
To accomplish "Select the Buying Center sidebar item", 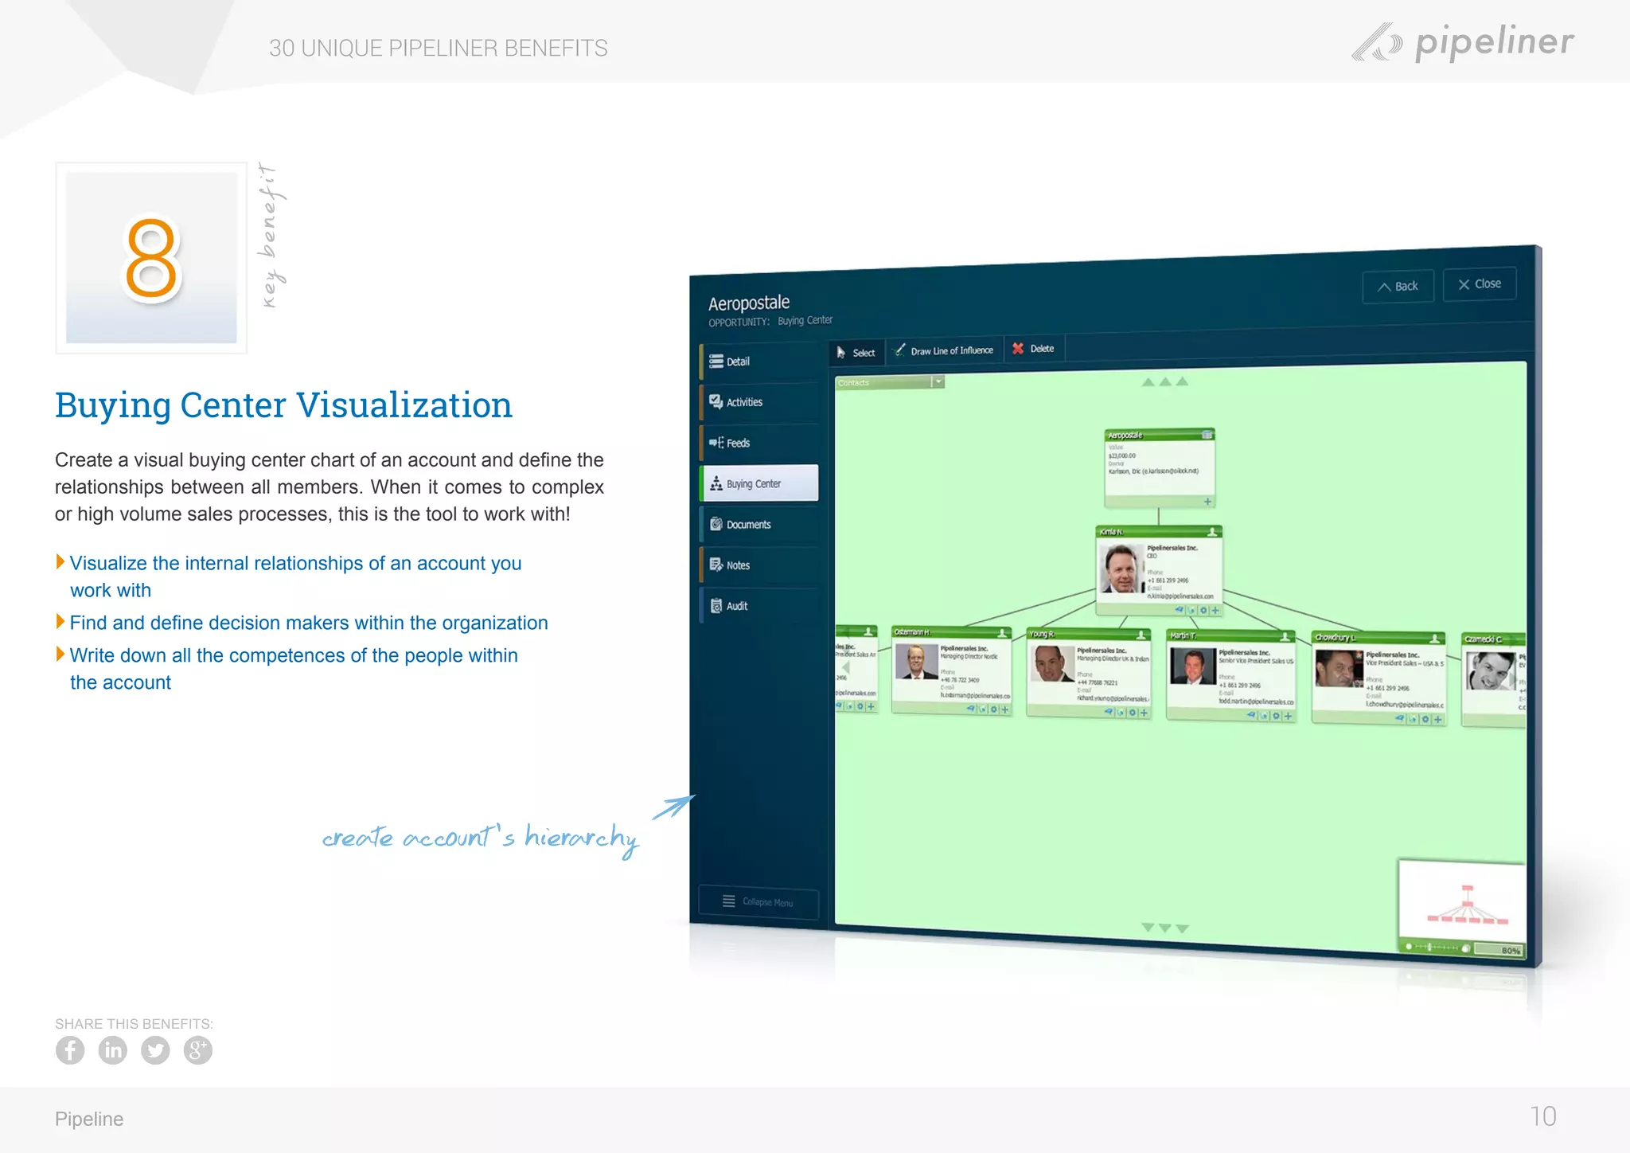I will click(760, 483).
